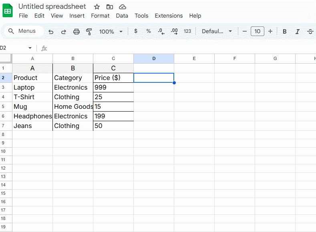Open the Extensions menu
316x232 pixels.
click(169, 16)
